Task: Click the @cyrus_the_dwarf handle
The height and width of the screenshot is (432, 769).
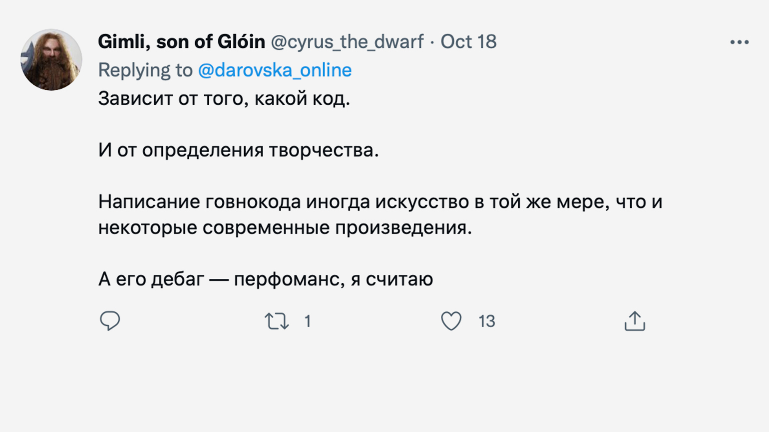Action: [x=347, y=41]
